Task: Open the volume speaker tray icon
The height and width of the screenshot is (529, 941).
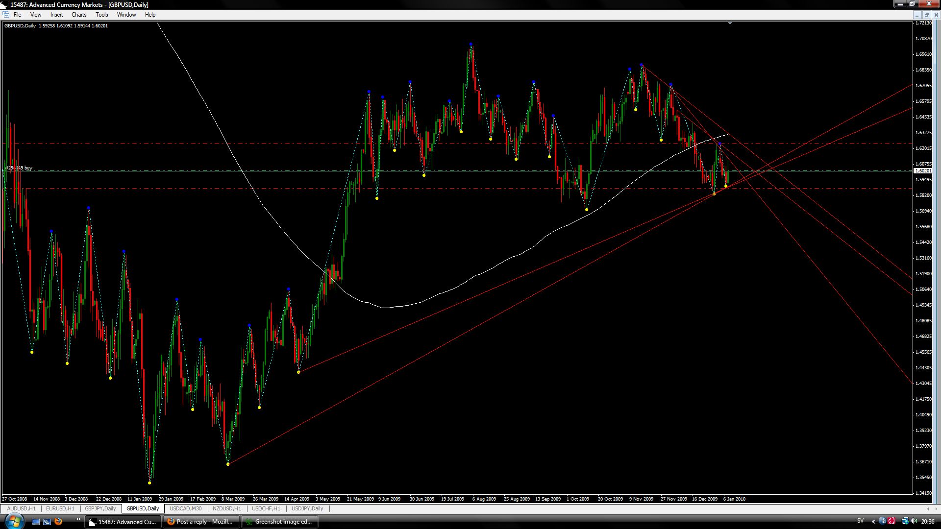Action: pyautogui.click(x=914, y=521)
